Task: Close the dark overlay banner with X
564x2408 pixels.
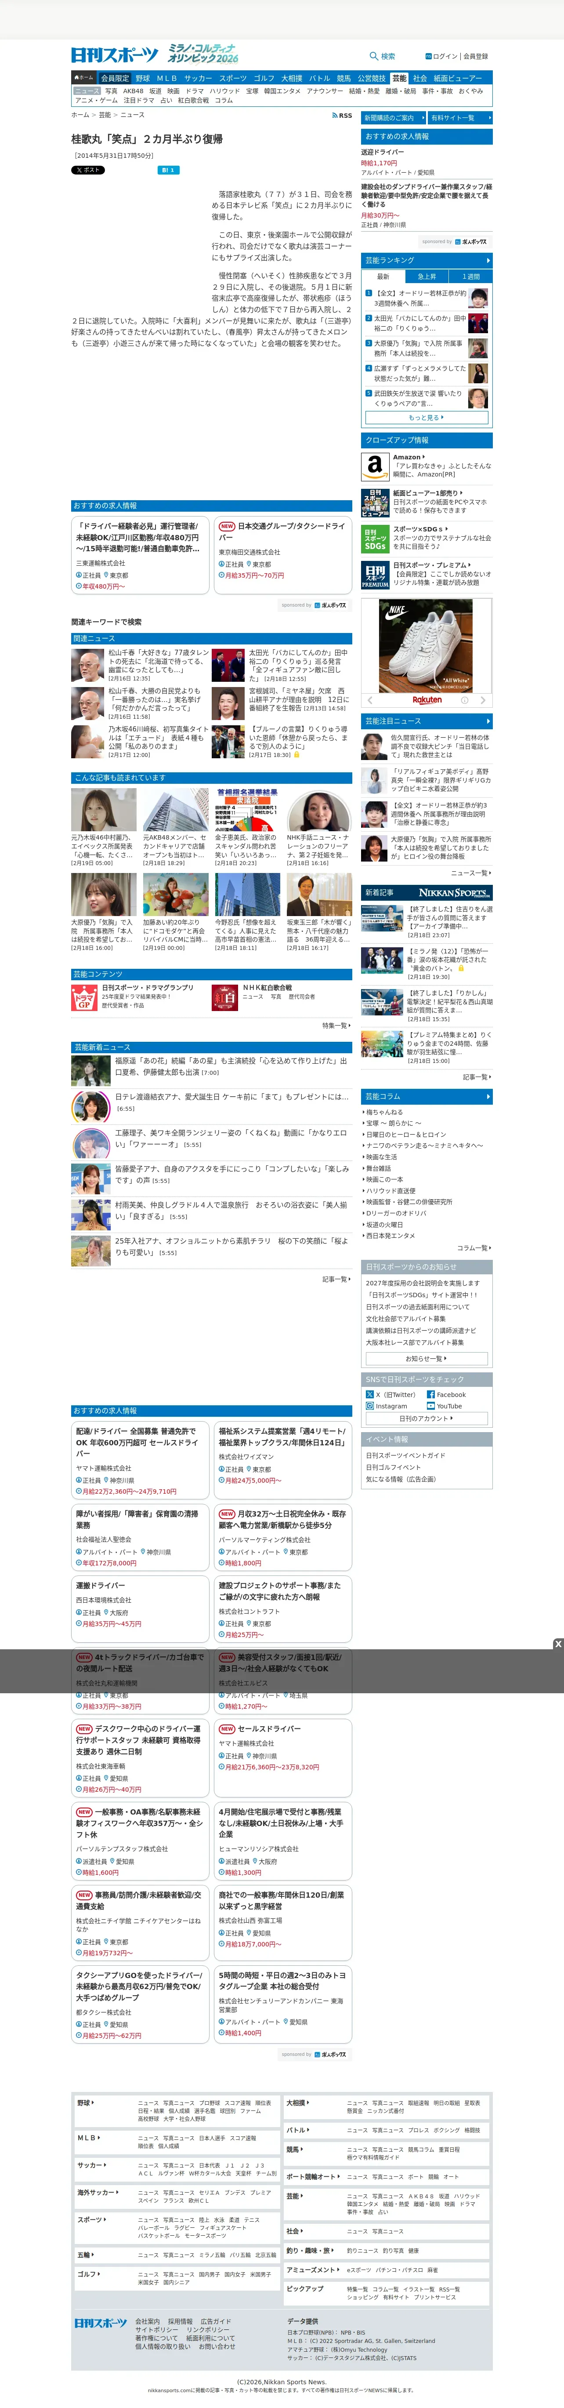Action: [x=557, y=1644]
